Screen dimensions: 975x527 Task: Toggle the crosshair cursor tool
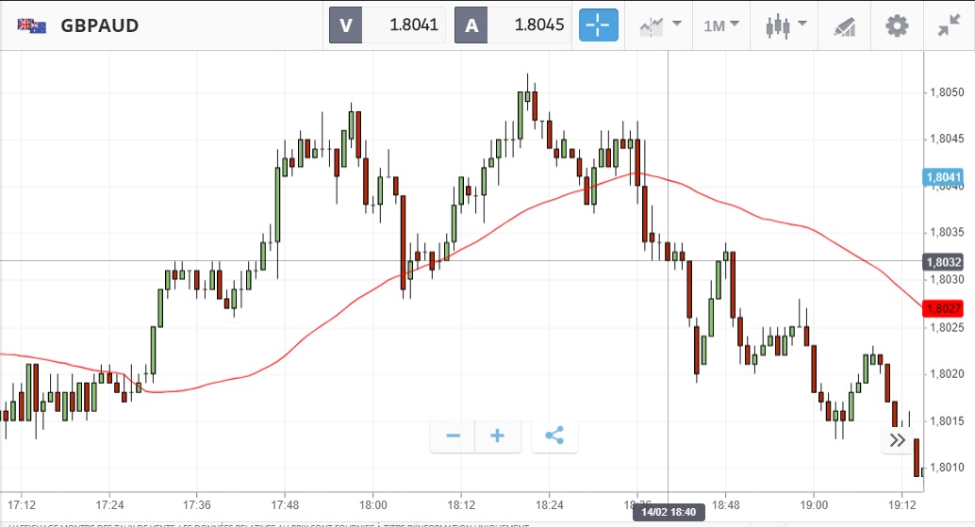point(599,25)
